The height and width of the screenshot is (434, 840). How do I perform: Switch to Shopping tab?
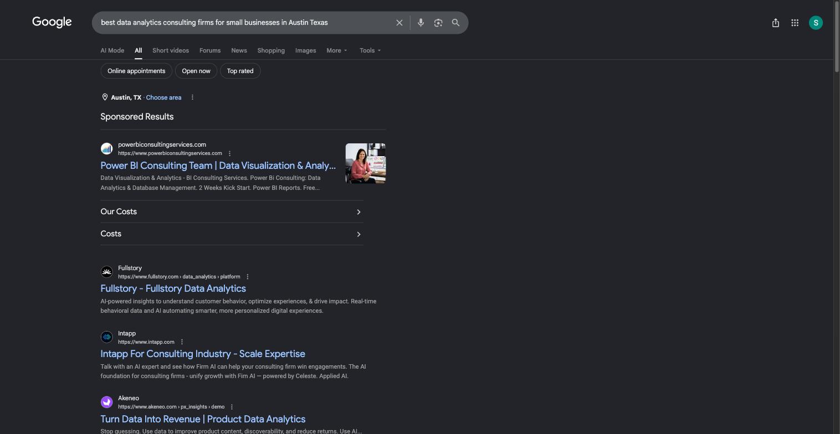[x=271, y=50]
